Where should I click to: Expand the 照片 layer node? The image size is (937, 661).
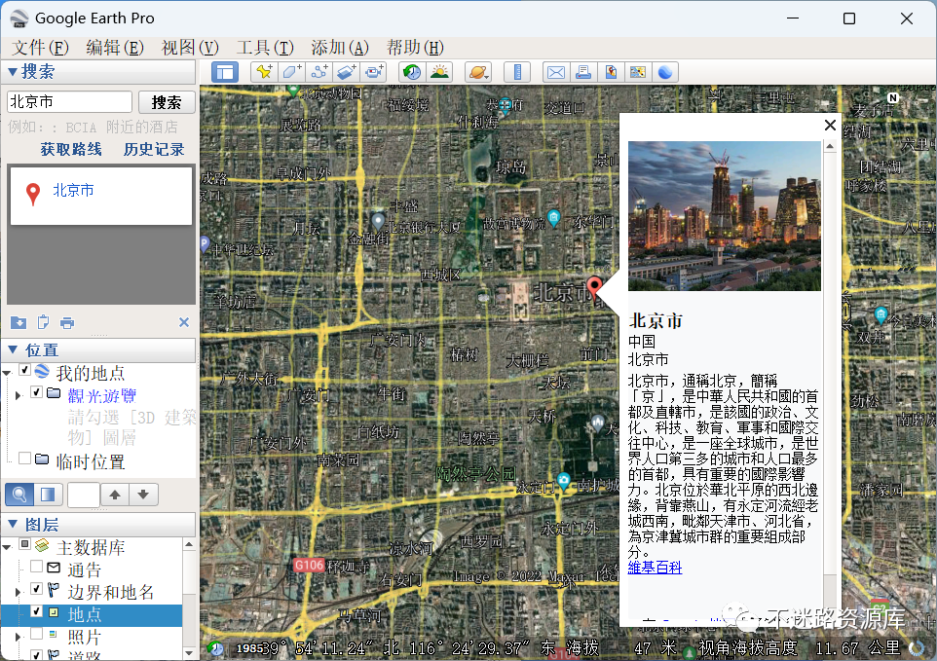[x=18, y=637]
